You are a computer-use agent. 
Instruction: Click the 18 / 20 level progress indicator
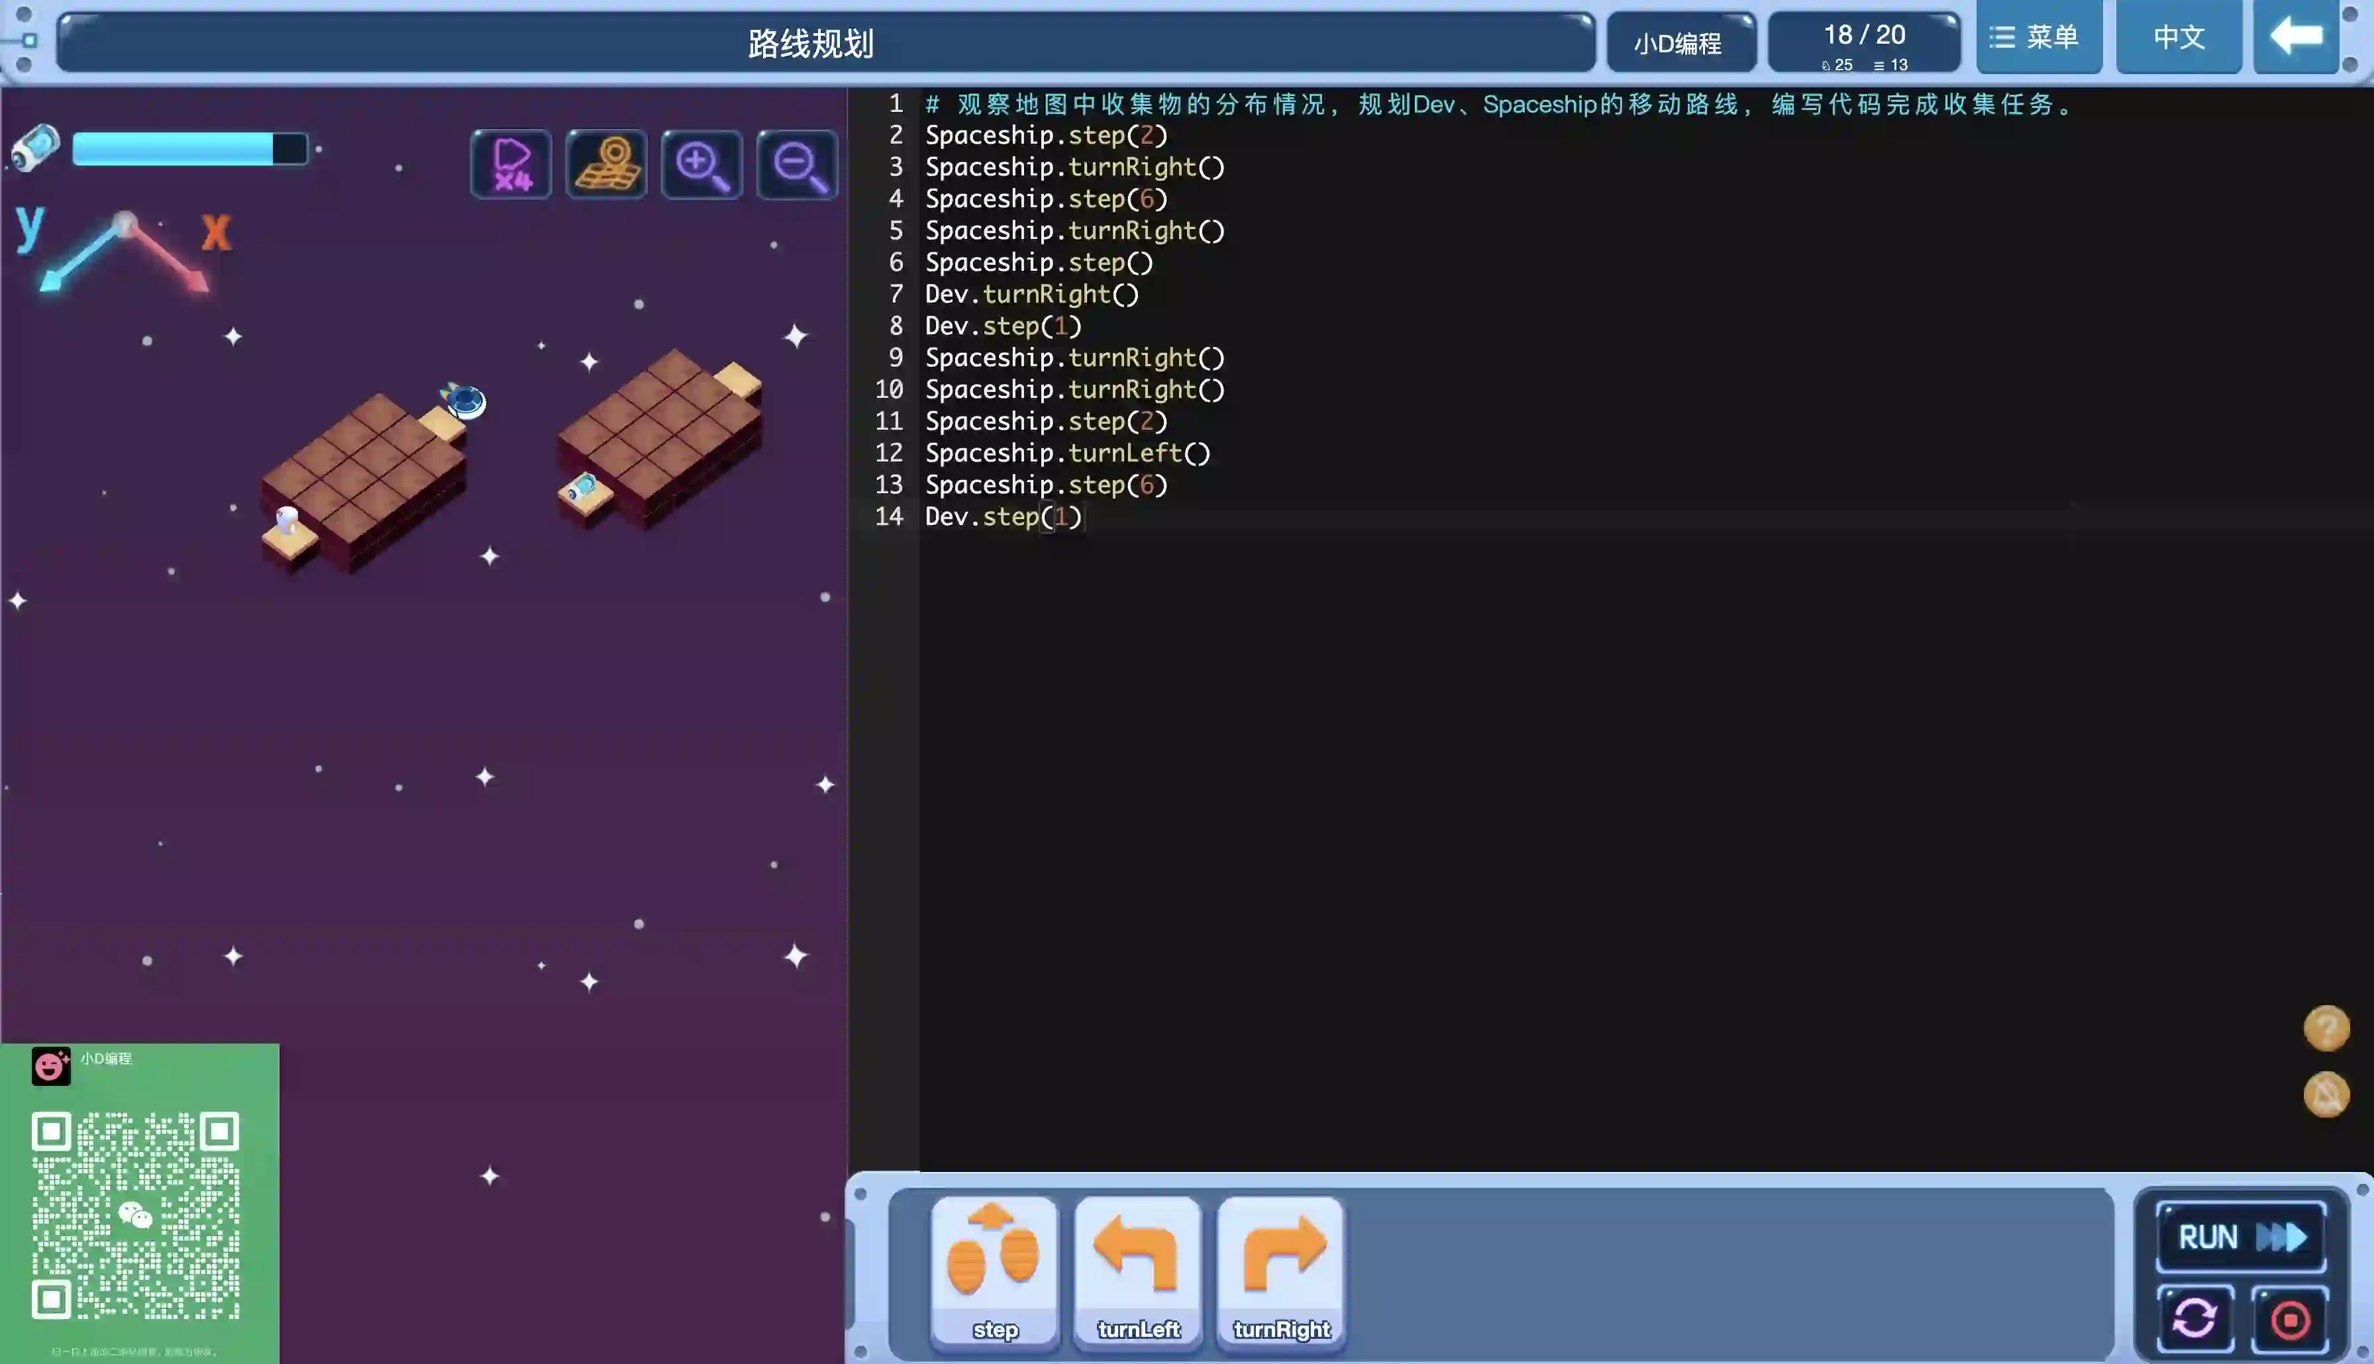(1863, 41)
